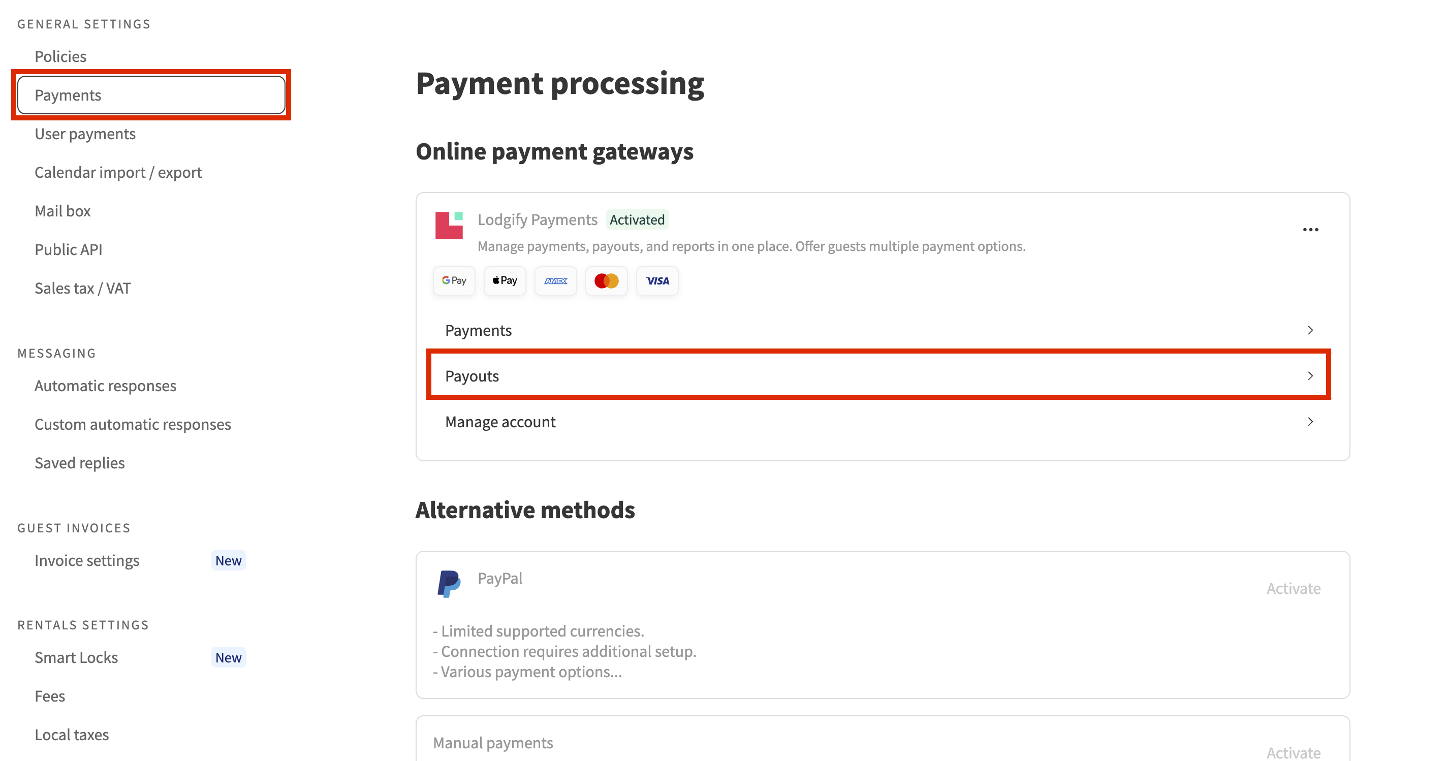Open Sales tax / VAT settings
The height and width of the screenshot is (761, 1447).
click(83, 288)
